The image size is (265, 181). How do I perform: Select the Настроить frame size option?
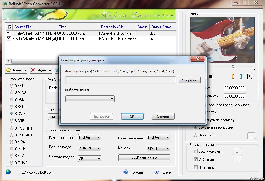click(195, 135)
